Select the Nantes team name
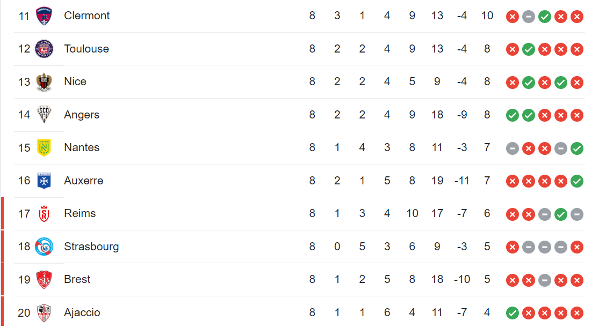This screenshot has width=606, height=328. click(82, 147)
